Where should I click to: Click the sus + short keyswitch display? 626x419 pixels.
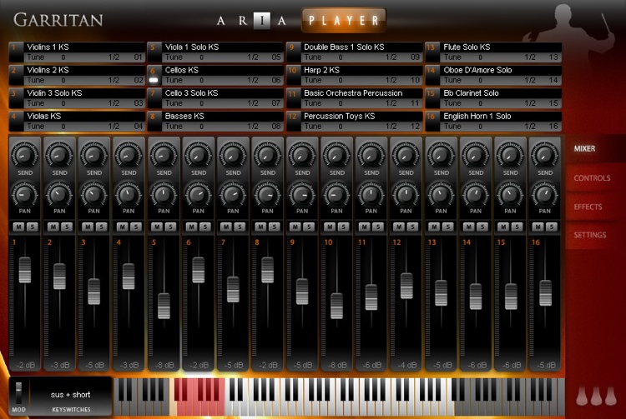pos(71,395)
